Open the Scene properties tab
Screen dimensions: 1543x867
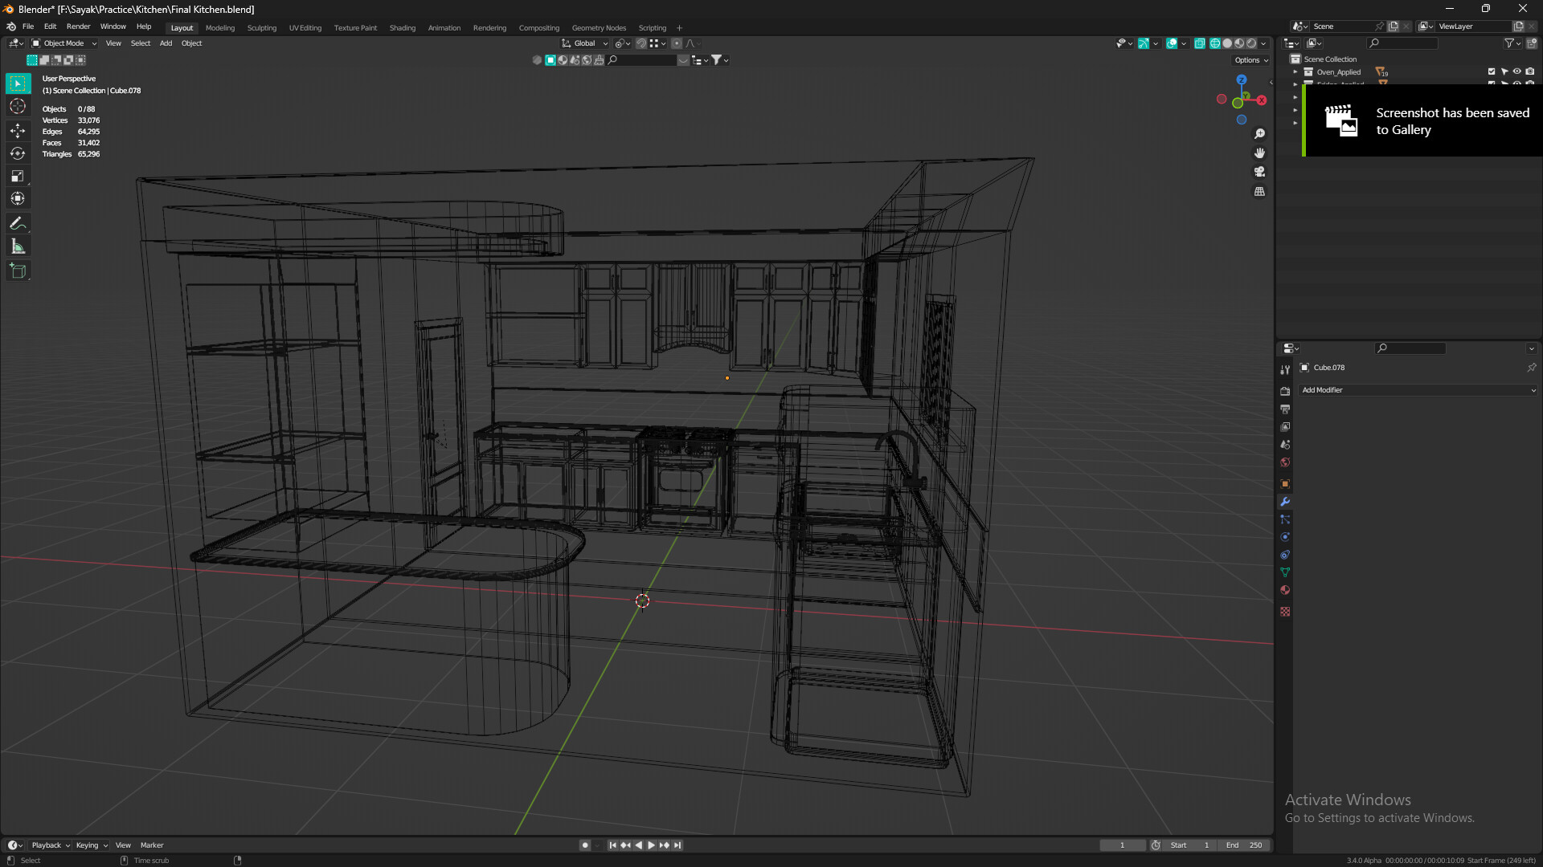click(1285, 444)
